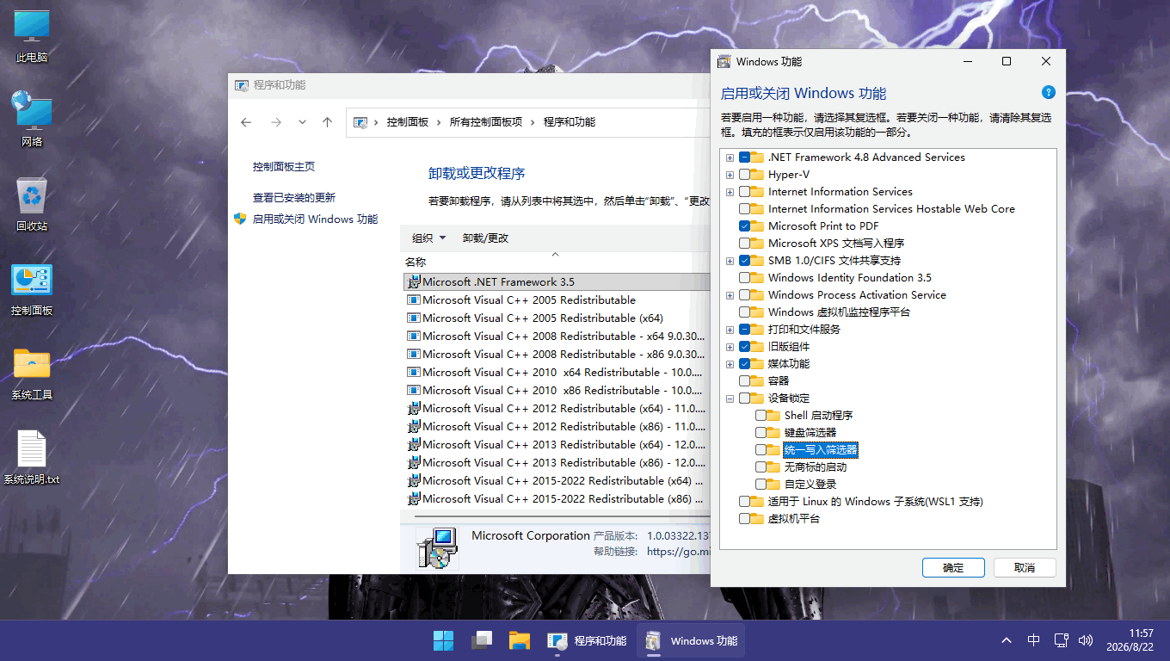
Task: Expand .NET Framework 4.8 Advanced Services node
Action: [730, 158]
